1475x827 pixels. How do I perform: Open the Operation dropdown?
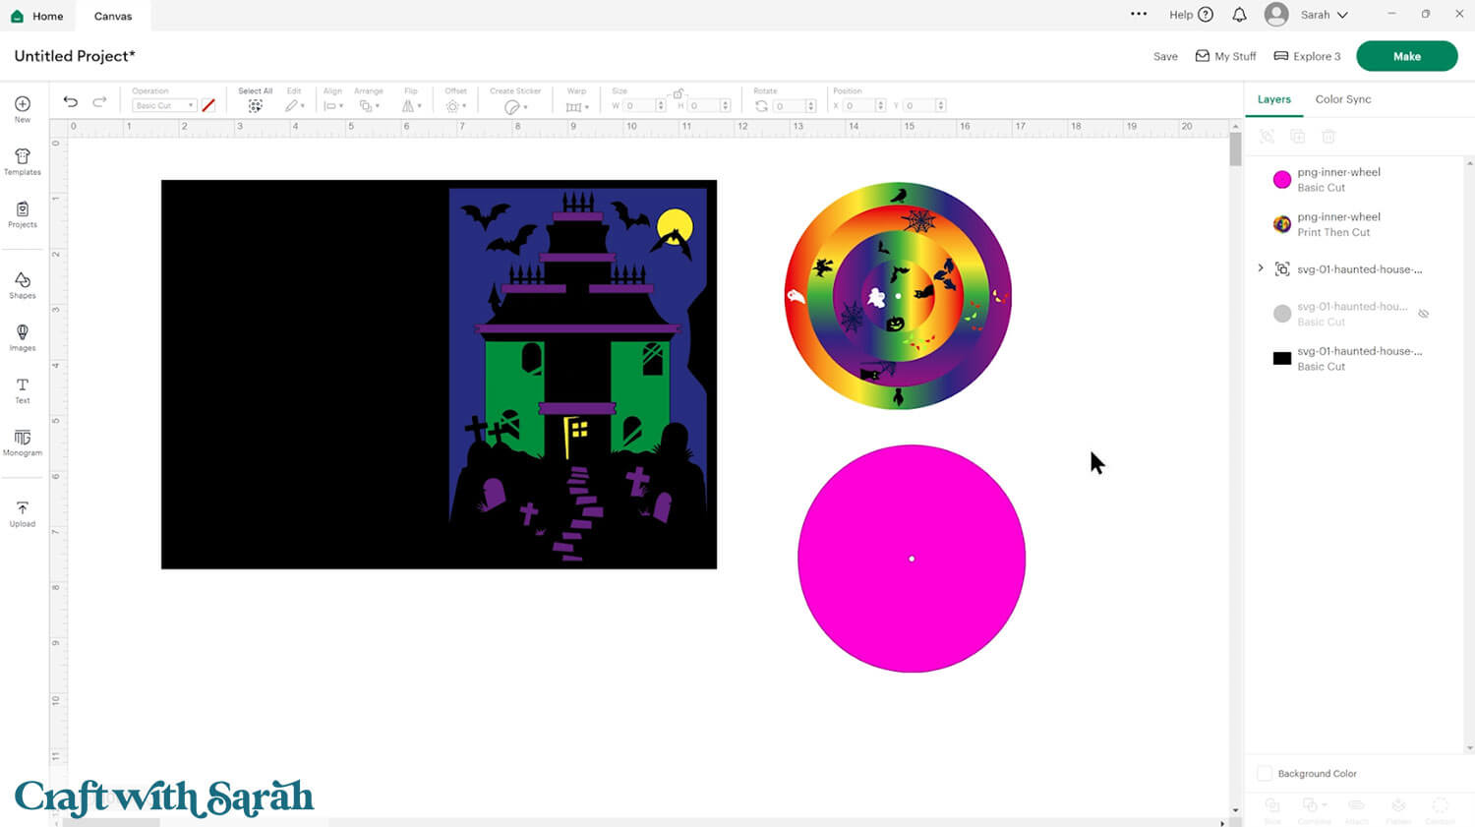click(163, 105)
